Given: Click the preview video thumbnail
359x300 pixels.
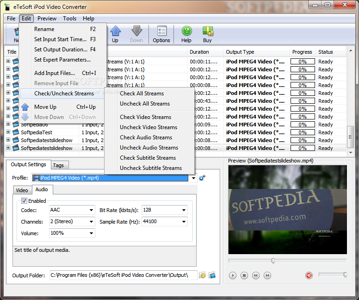Looking at the screenshot, I should point(288,209).
